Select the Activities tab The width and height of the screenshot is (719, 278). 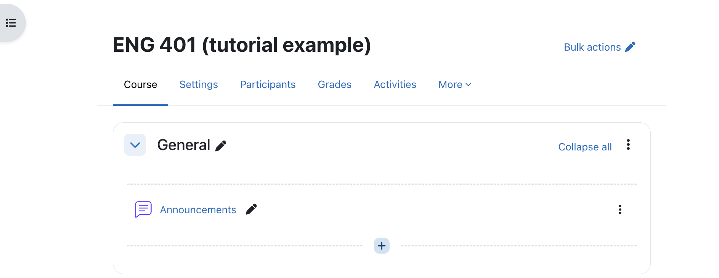(395, 85)
